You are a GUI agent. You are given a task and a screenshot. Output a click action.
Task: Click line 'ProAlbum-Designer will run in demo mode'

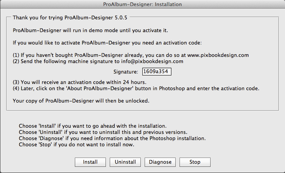[x=90, y=30]
